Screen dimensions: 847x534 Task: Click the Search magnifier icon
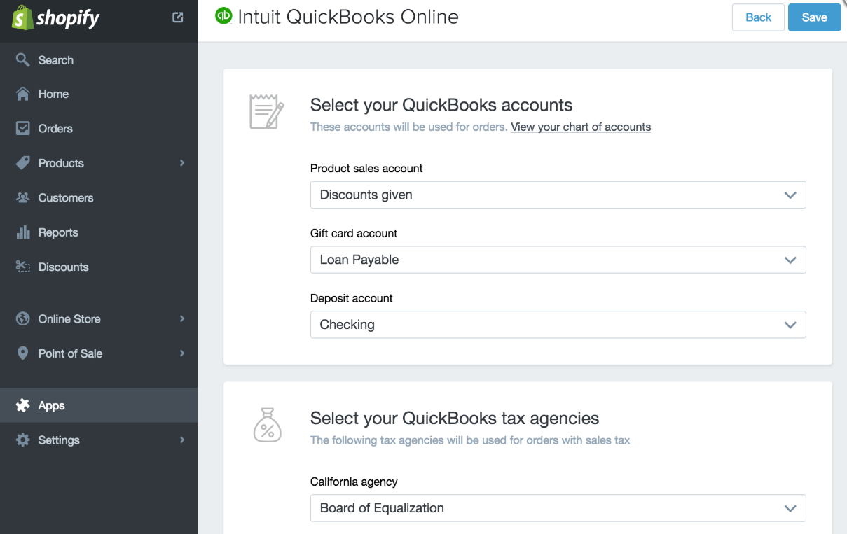pos(23,59)
